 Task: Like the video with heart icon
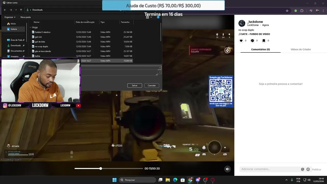(241, 41)
